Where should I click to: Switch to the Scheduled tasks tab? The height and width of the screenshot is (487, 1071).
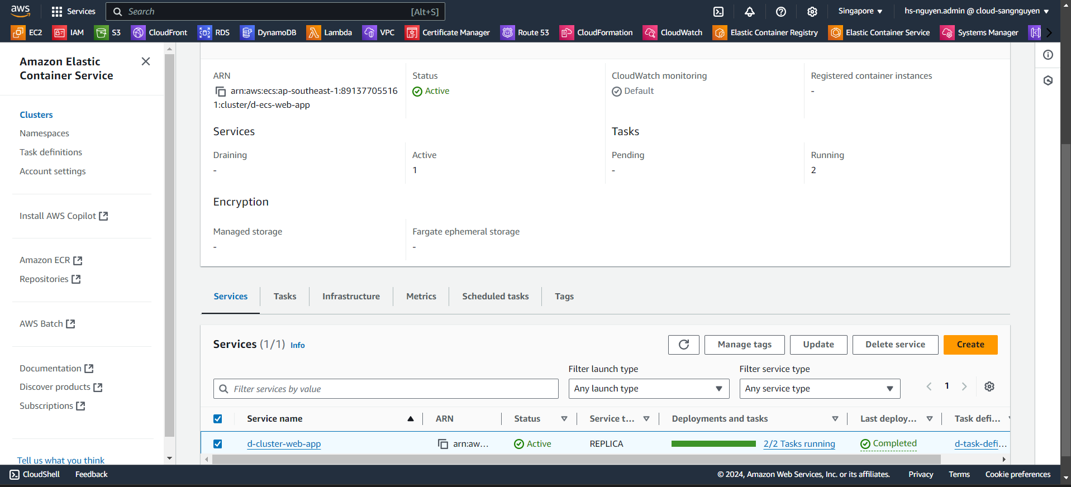(x=496, y=297)
